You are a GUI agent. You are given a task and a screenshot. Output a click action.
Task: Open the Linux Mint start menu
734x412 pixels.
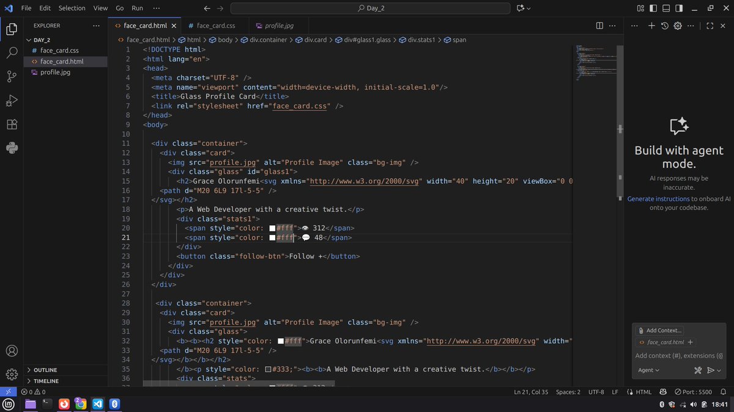[9, 404]
